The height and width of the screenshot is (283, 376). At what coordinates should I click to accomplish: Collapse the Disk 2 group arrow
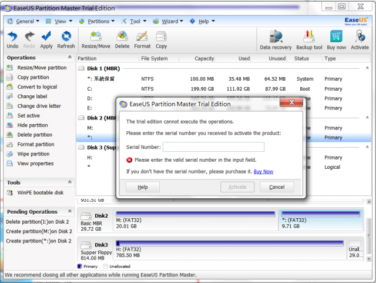pos(367,118)
